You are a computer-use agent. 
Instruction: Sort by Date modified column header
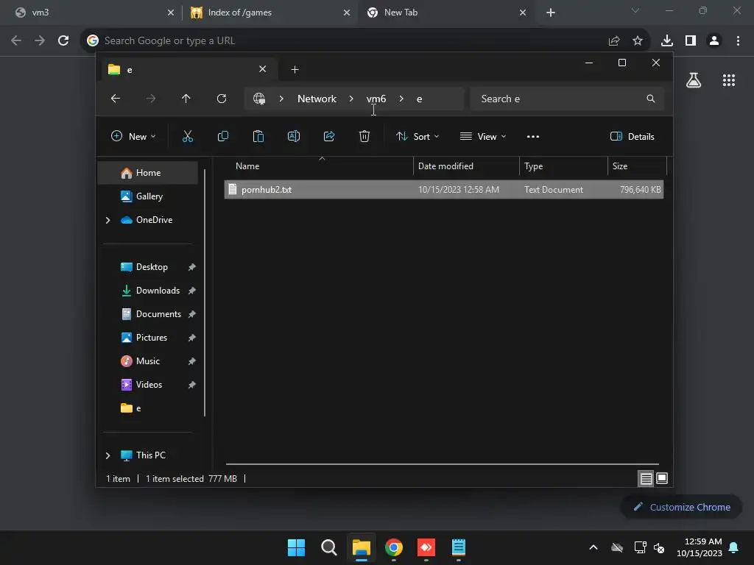point(466,166)
